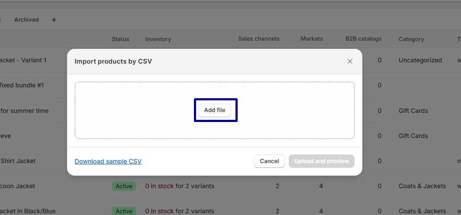Add a new view with plus icon
The image size is (461, 215).
(54, 19)
